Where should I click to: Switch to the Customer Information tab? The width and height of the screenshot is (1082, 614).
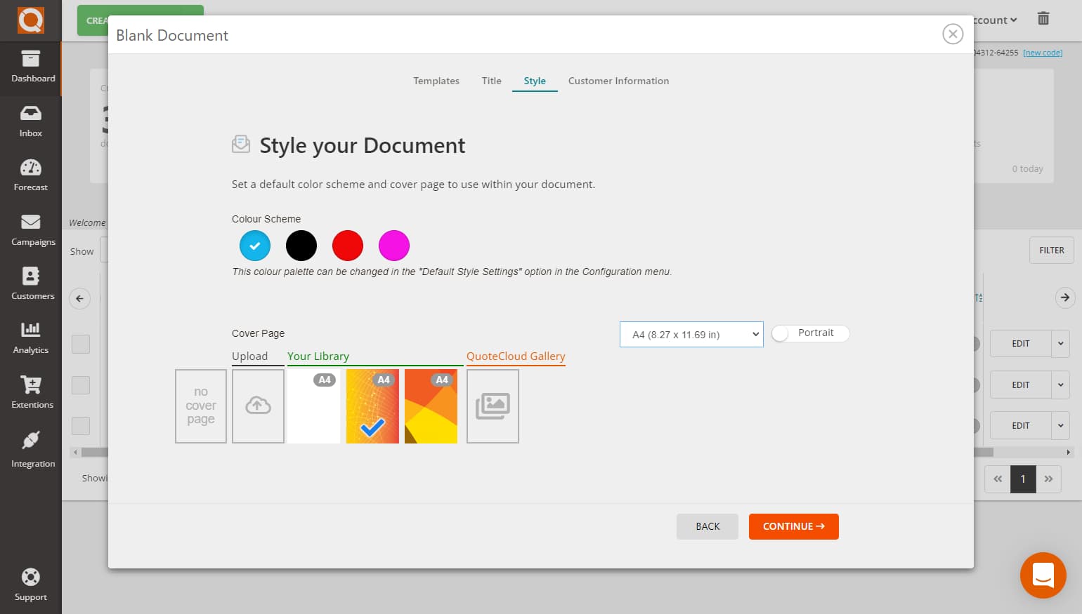pyautogui.click(x=618, y=81)
